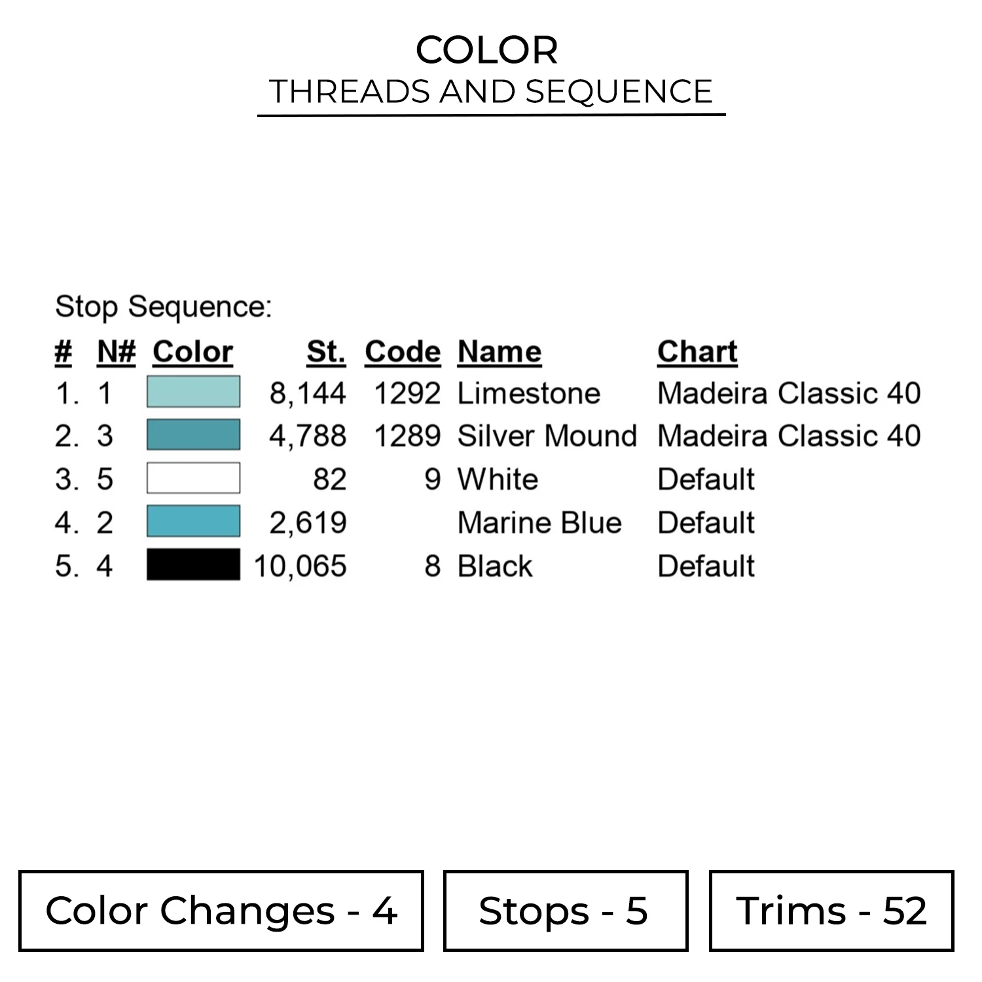Click the Trims - 52 box

(x=831, y=911)
